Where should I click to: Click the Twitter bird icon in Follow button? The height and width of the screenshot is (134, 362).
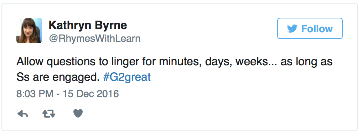pyautogui.click(x=292, y=29)
